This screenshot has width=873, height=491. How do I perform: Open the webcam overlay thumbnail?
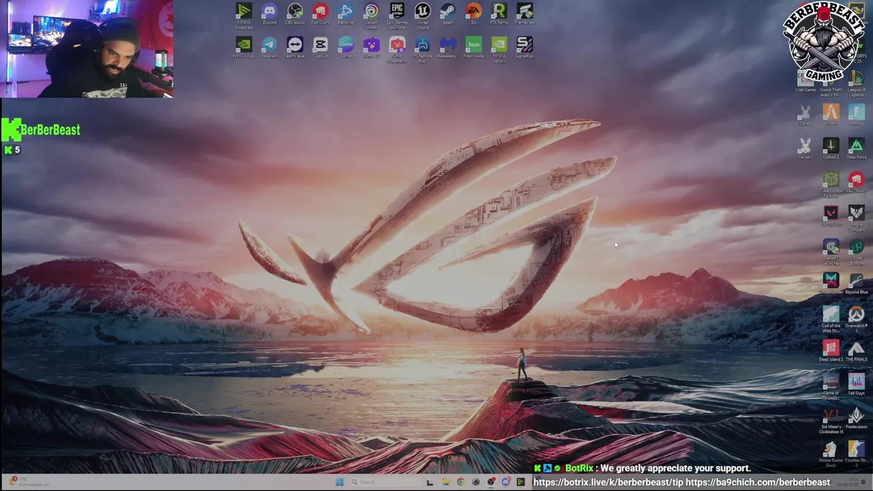coord(87,49)
